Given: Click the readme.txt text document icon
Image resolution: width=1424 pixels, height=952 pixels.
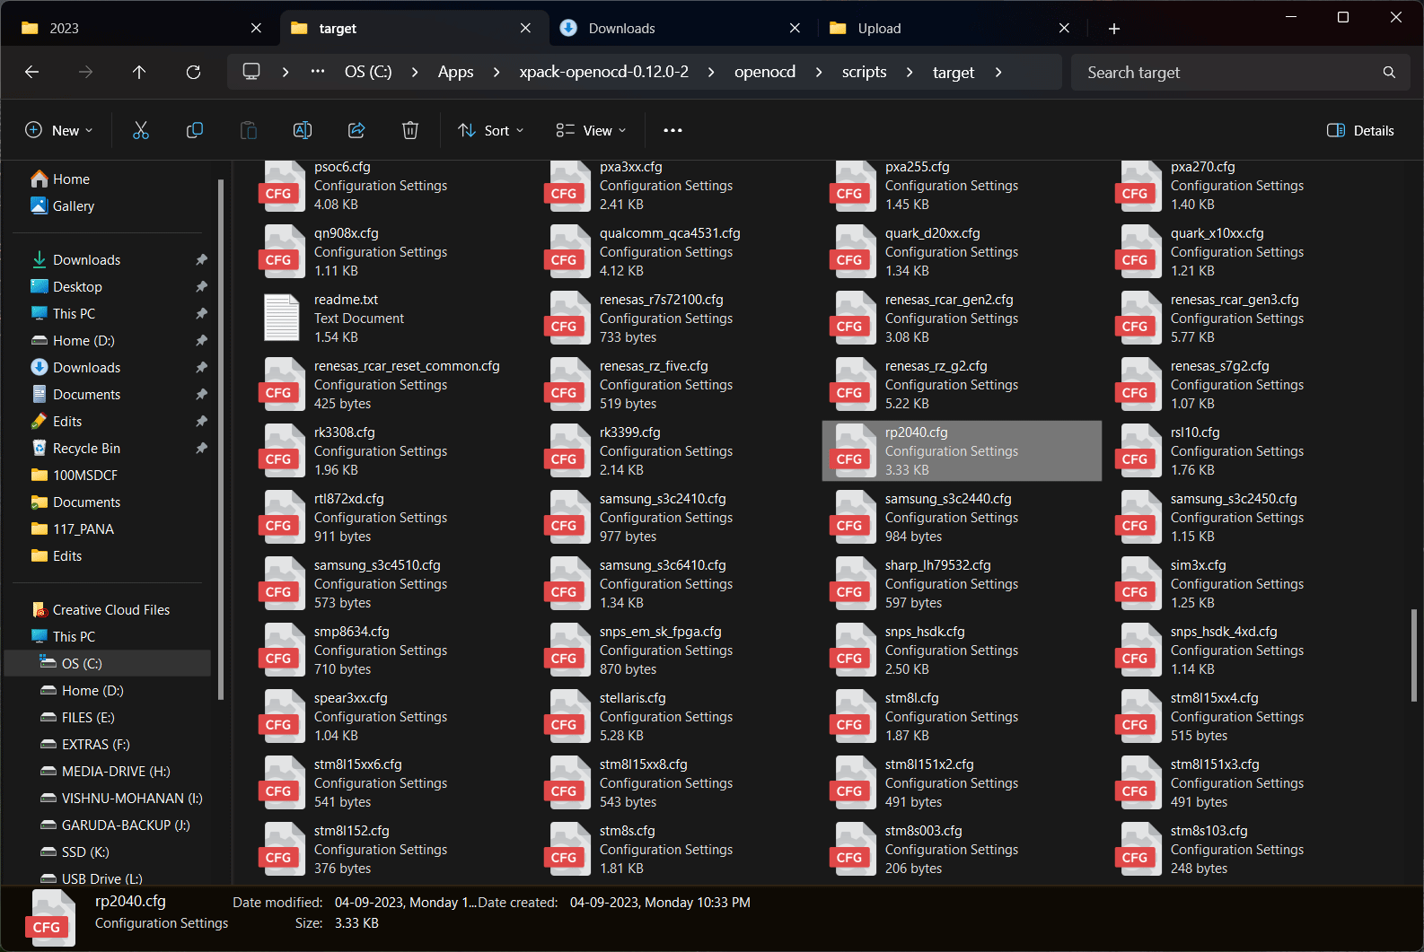Looking at the screenshot, I should pos(281,318).
